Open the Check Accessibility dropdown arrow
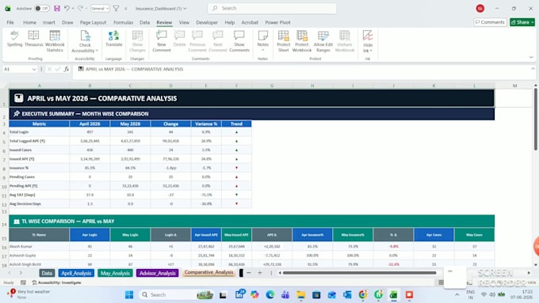 [x=97, y=51]
